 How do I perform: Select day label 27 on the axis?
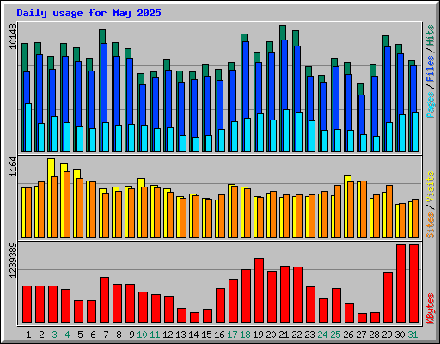point(361,335)
